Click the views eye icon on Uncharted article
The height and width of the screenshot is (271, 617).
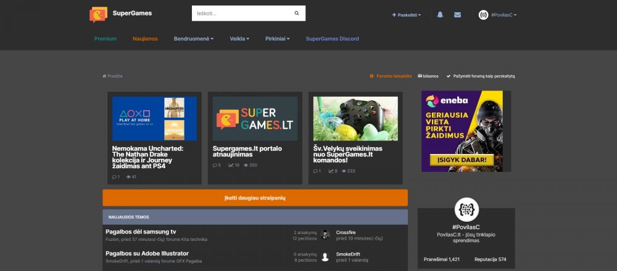[x=128, y=177]
